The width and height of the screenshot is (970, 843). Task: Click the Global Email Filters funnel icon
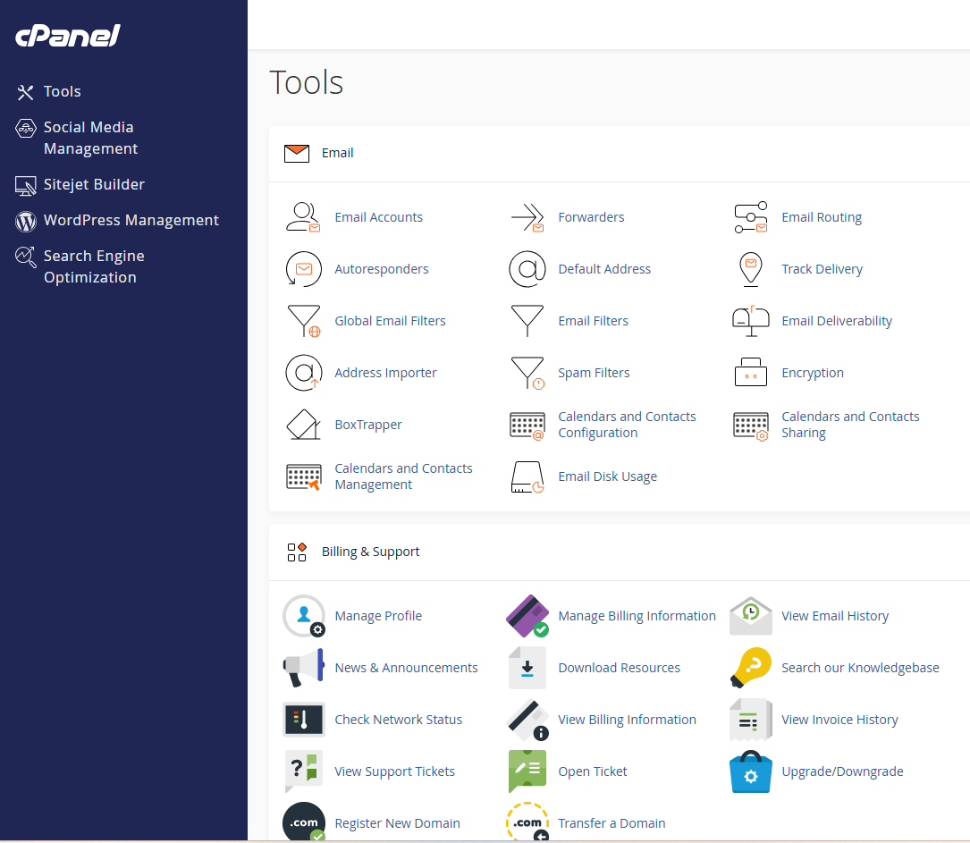(x=303, y=321)
